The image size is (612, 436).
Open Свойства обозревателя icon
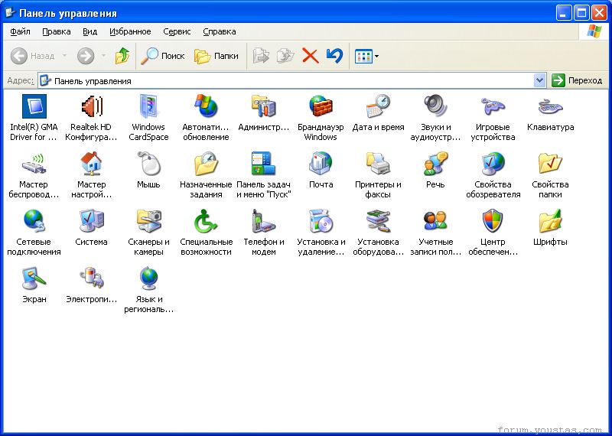pyautogui.click(x=493, y=164)
